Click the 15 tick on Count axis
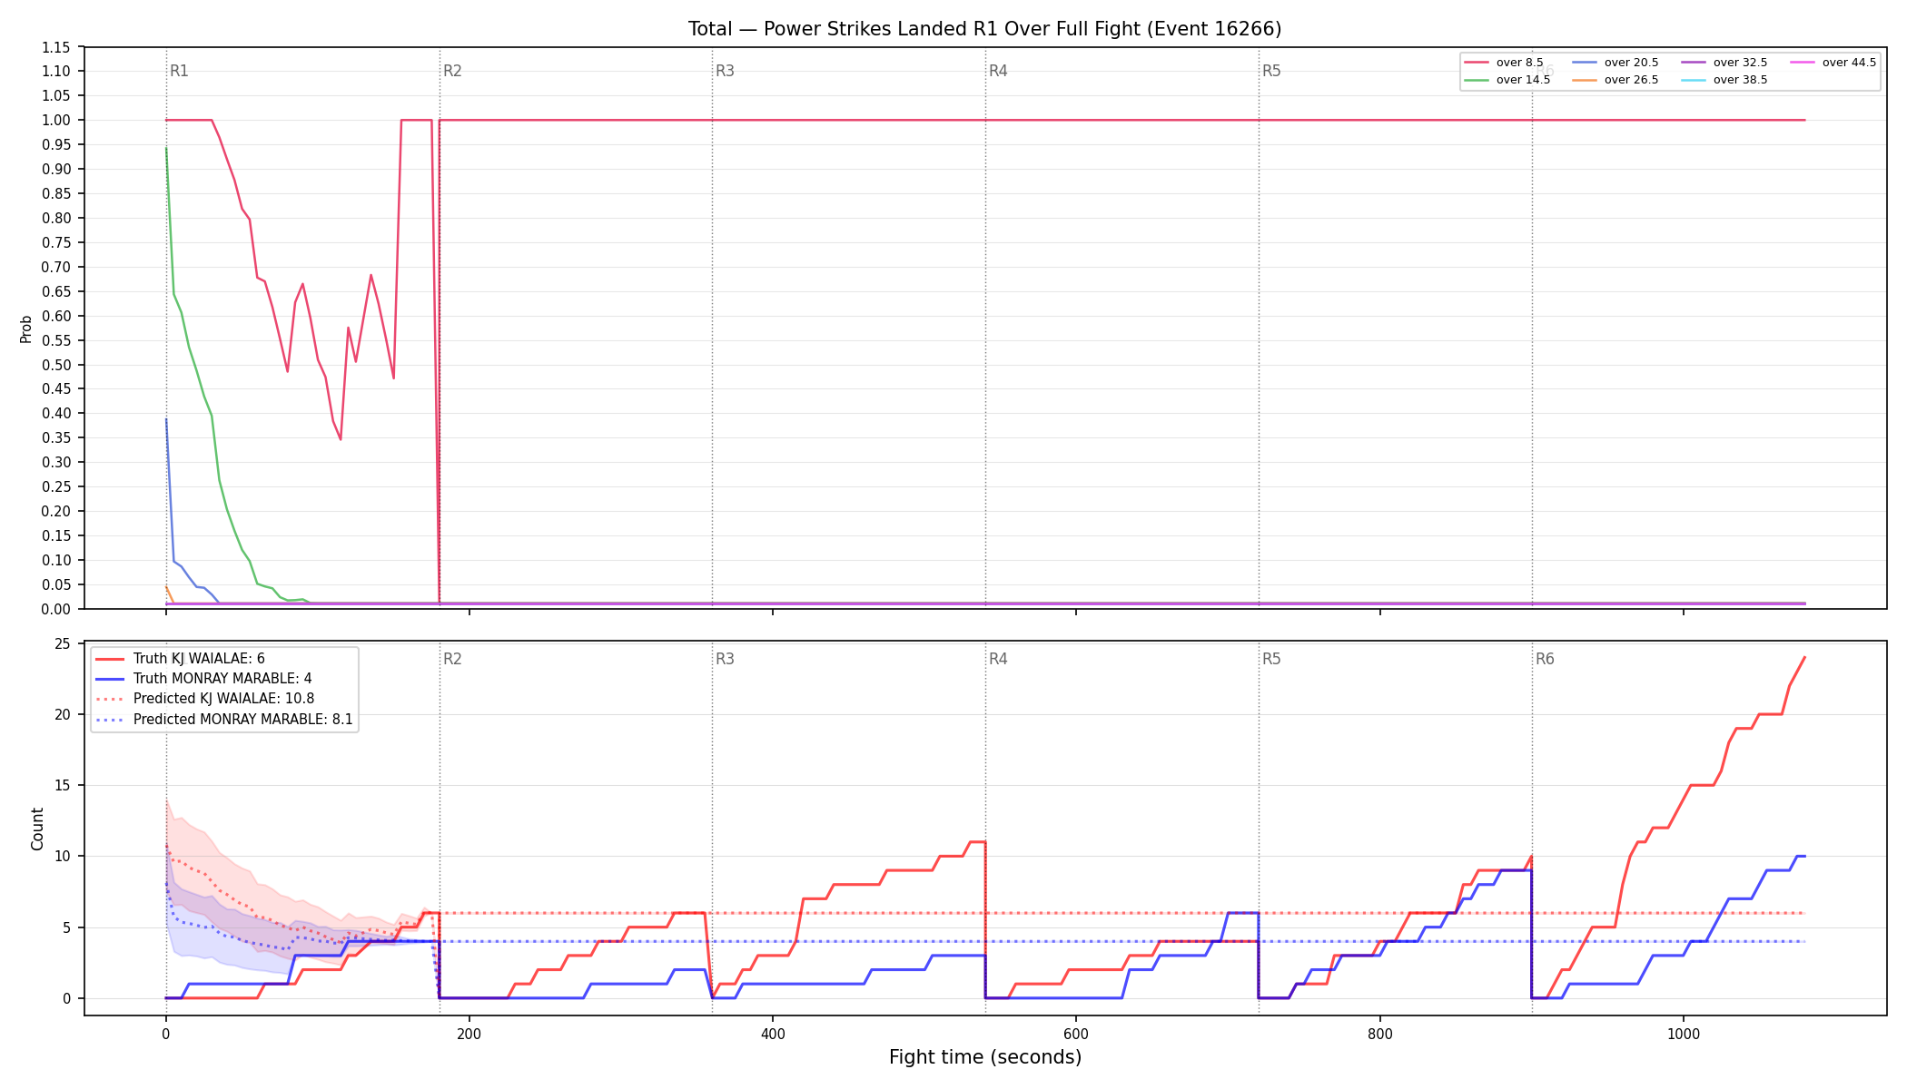Viewport: 1907px width, 1089px height. coord(63,785)
